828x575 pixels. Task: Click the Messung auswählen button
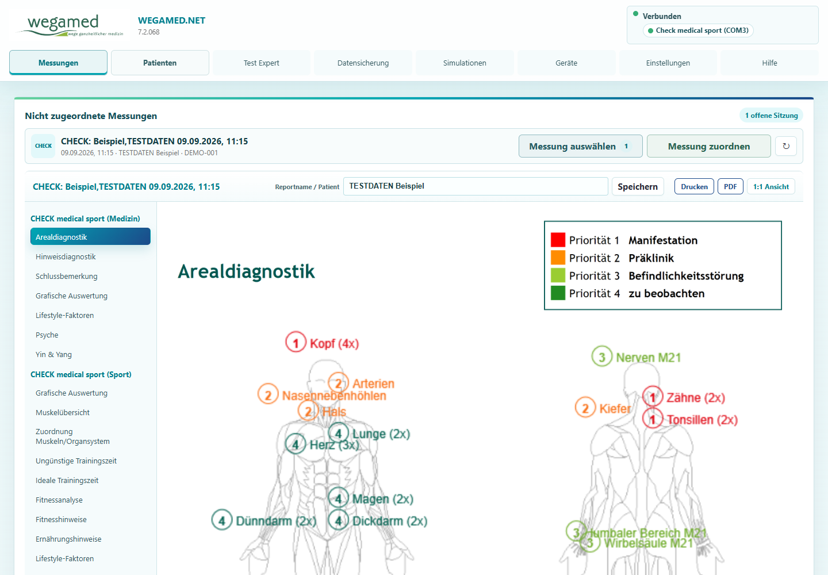[580, 146]
